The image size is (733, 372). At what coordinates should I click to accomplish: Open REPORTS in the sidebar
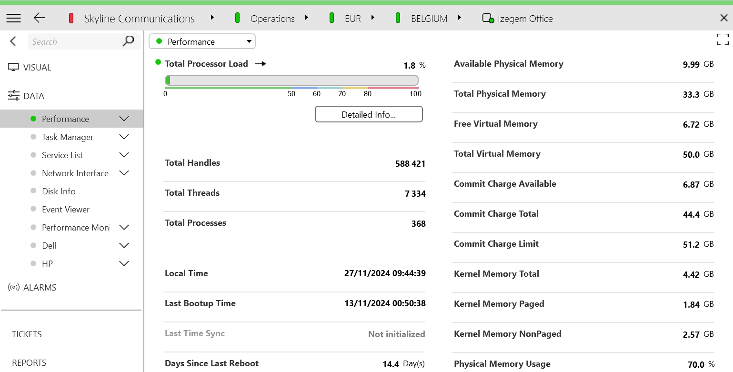pyautogui.click(x=29, y=363)
